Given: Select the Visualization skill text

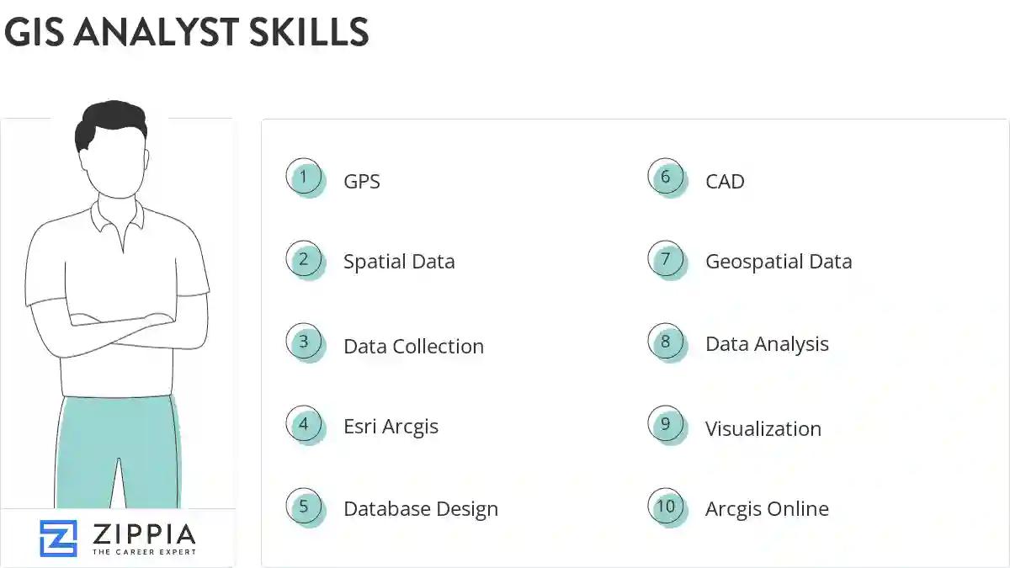Looking at the screenshot, I should coord(763,429).
